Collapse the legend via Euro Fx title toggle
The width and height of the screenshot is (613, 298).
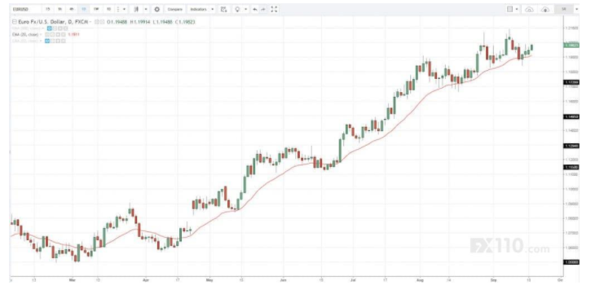pos(15,22)
